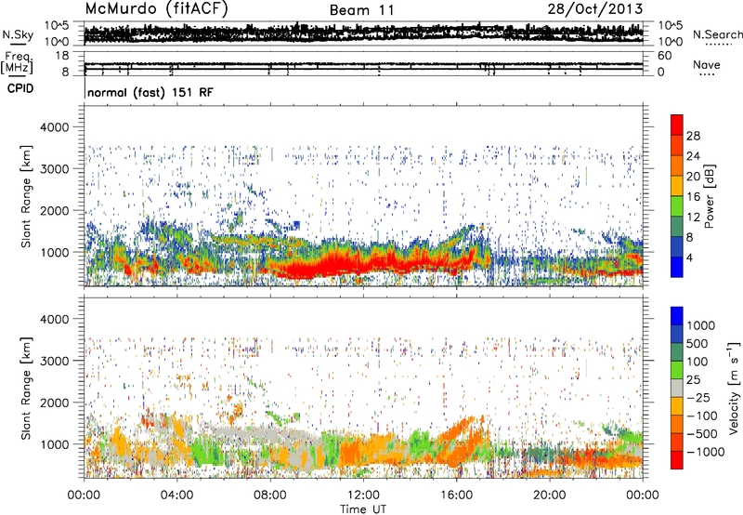Click the '-25' tick on the velocity colorbar

(x=698, y=397)
